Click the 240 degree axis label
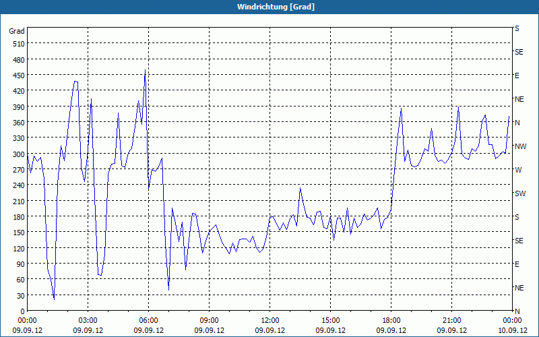The image size is (539, 337). click(x=19, y=185)
